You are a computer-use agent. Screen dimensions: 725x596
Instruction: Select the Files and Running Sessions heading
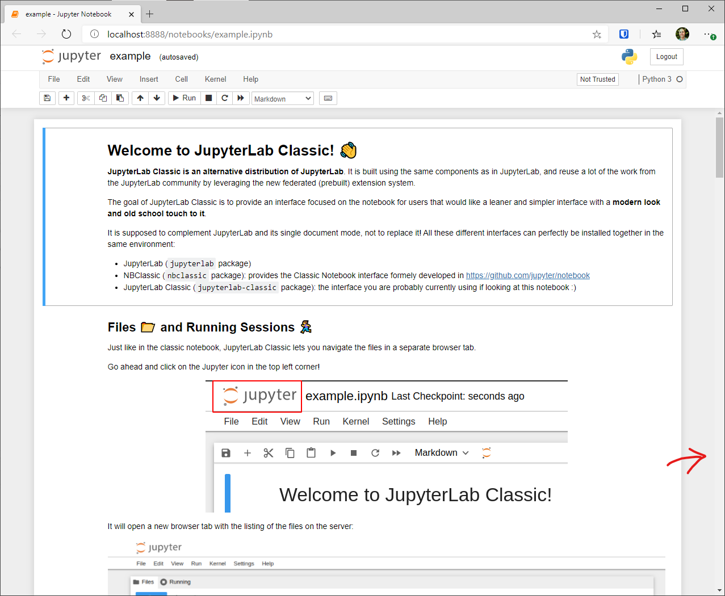(x=210, y=327)
